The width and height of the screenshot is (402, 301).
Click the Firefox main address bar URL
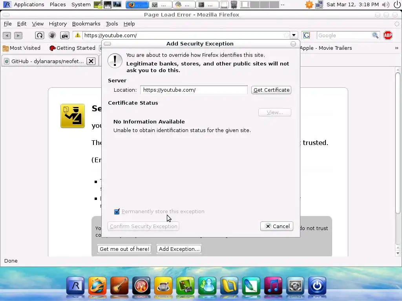[x=183, y=35]
